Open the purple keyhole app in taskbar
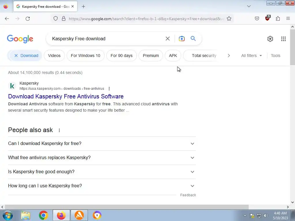Image resolution: width=295 pixels, height=221 pixels. click(97, 215)
